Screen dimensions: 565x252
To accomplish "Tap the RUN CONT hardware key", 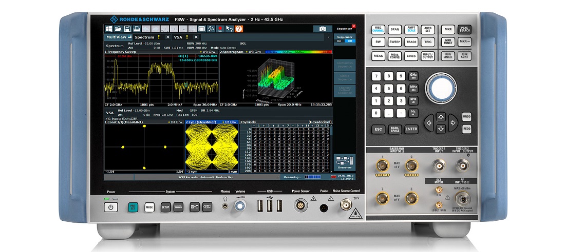I will click(464, 56).
